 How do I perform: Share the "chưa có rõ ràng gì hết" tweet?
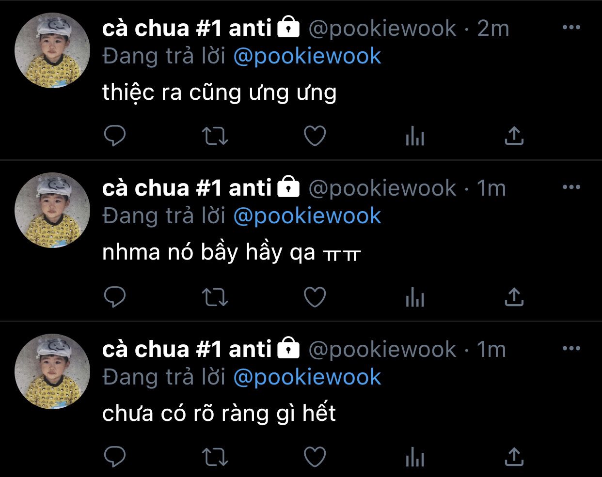tap(514, 457)
